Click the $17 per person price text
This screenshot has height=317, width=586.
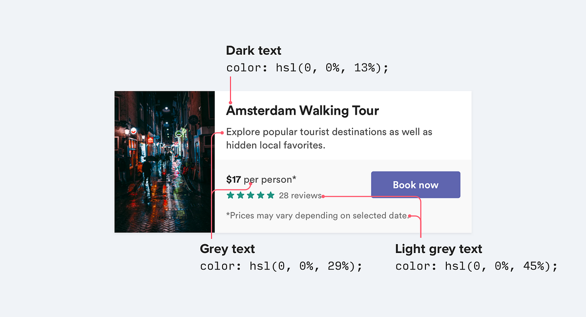tap(261, 179)
